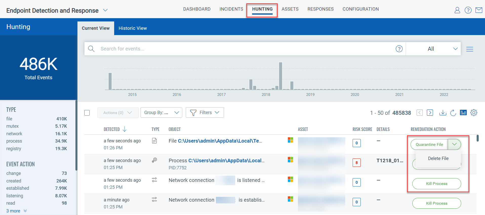Focus the 'Search for events...' field
This screenshot has height=215, width=485.
(x=245, y=49)
